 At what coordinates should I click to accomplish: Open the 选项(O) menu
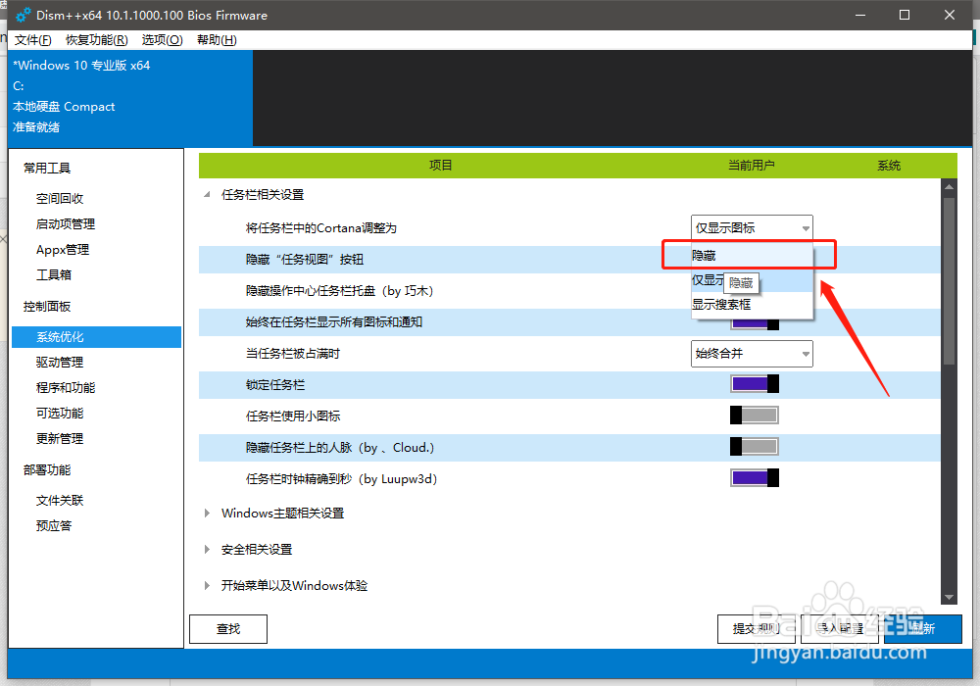(x=162, y=40)
